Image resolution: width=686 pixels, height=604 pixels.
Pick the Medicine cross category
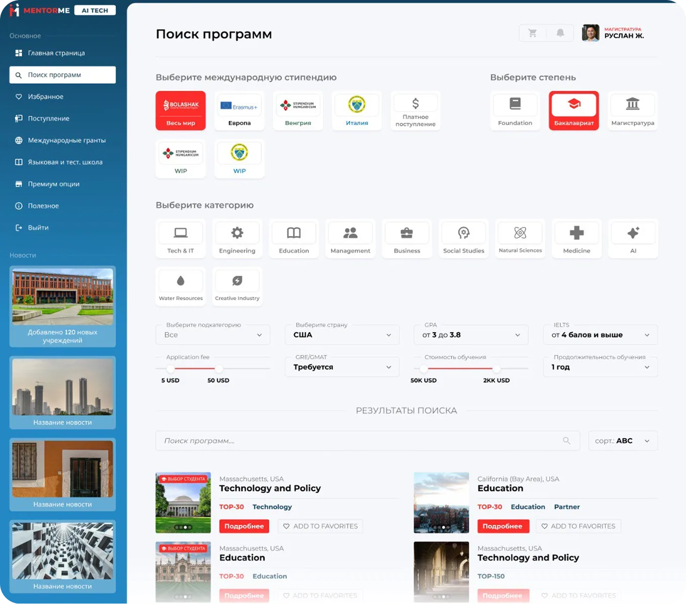coord(577,238)
